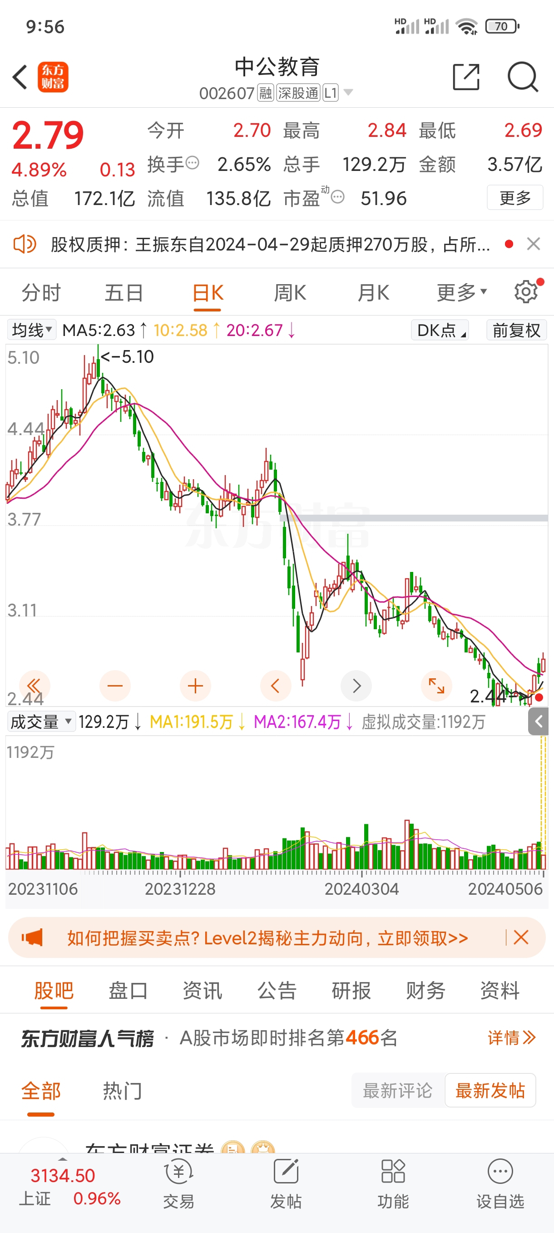Open the Level2揭秘主力动向 promotion link
Image resolution: width=554 pixels, height=1233 pixels.
coord(267,938)
